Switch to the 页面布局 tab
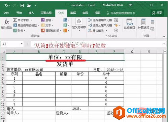The height and width of the screenshot is (122, 168). coord(46,13)
